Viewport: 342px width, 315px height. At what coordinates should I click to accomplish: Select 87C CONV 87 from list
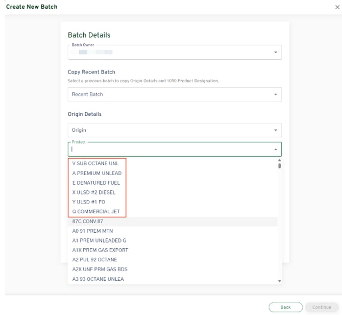pyautogui.click(x=88, y=222)
